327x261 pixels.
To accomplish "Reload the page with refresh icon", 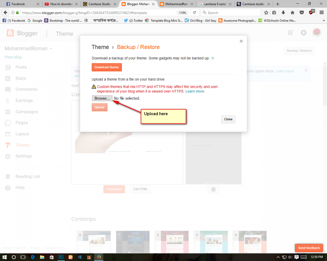I will 195,13.
